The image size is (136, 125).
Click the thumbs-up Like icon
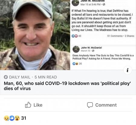(28, 105)
